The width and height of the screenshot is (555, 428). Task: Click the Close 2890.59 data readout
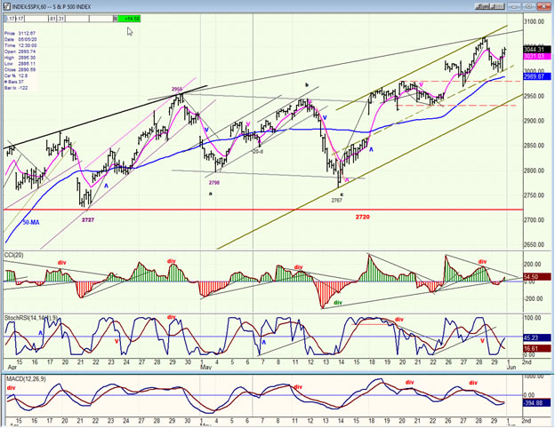(x=20, y=69)
